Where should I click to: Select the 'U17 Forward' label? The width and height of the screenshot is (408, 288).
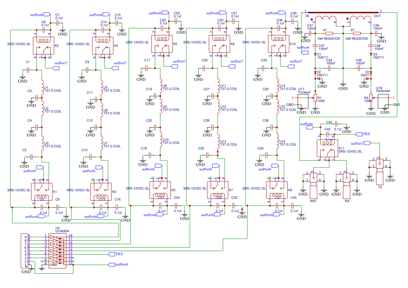tap(304, 91)
